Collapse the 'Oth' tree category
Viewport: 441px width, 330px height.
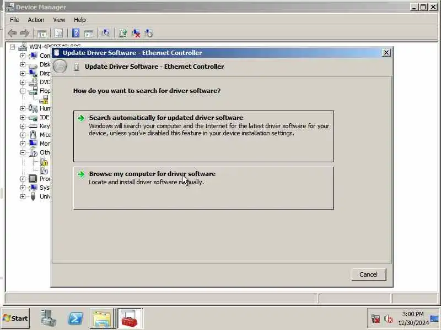[x=23, y=152]
